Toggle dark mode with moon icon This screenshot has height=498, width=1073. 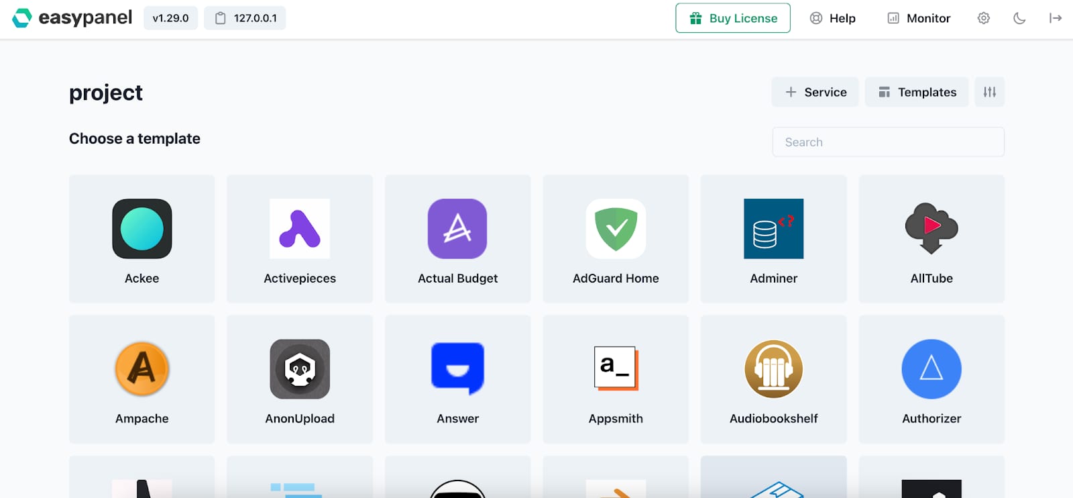tap(1019, 18)
